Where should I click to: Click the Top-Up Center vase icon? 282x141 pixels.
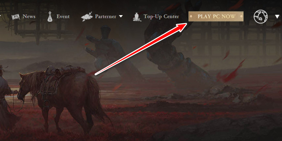click(x=137, y=17)
